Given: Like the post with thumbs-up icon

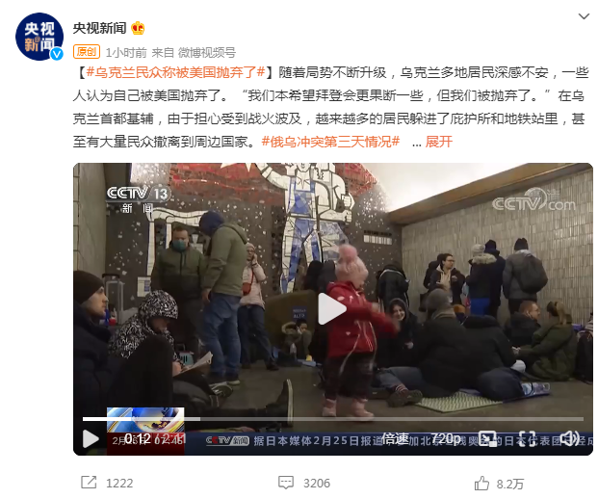Looking at the screenshot, I should click(481, 484).
